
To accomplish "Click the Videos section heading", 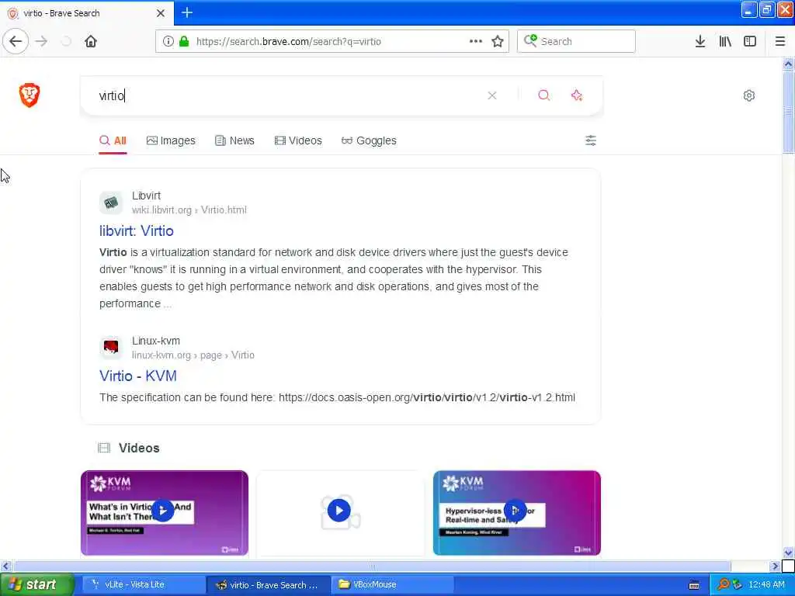I will pyautogui.click(x=139, y=448).
